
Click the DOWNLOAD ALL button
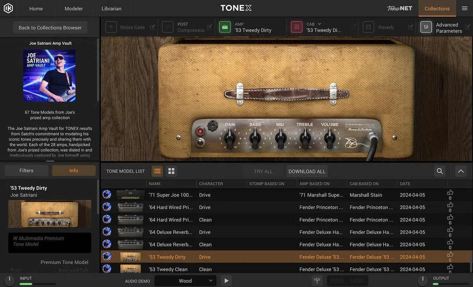tap(307, 171)
